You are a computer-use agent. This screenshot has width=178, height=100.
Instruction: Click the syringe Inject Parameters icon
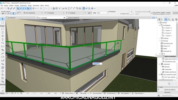coord(14,8)
